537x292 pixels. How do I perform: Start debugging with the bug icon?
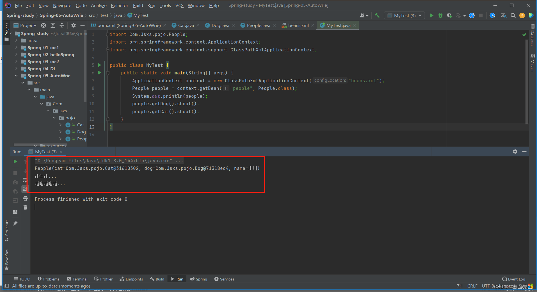pos(440,15)
